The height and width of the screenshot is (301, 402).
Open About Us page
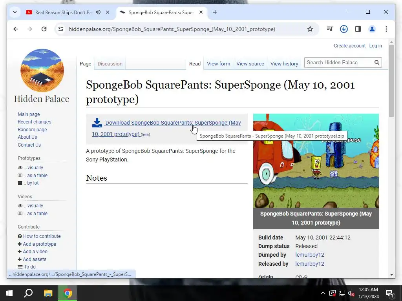[27, 137]
